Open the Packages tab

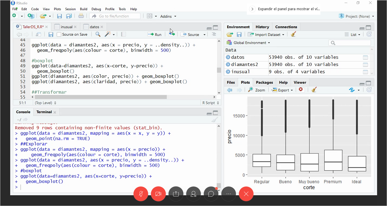tap(264, 82)
